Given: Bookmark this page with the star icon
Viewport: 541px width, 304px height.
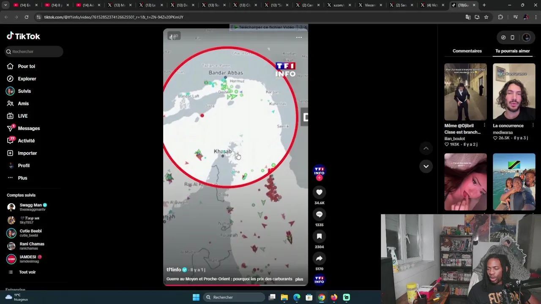Looking at the screenshot, I should [x=486, y=17].
